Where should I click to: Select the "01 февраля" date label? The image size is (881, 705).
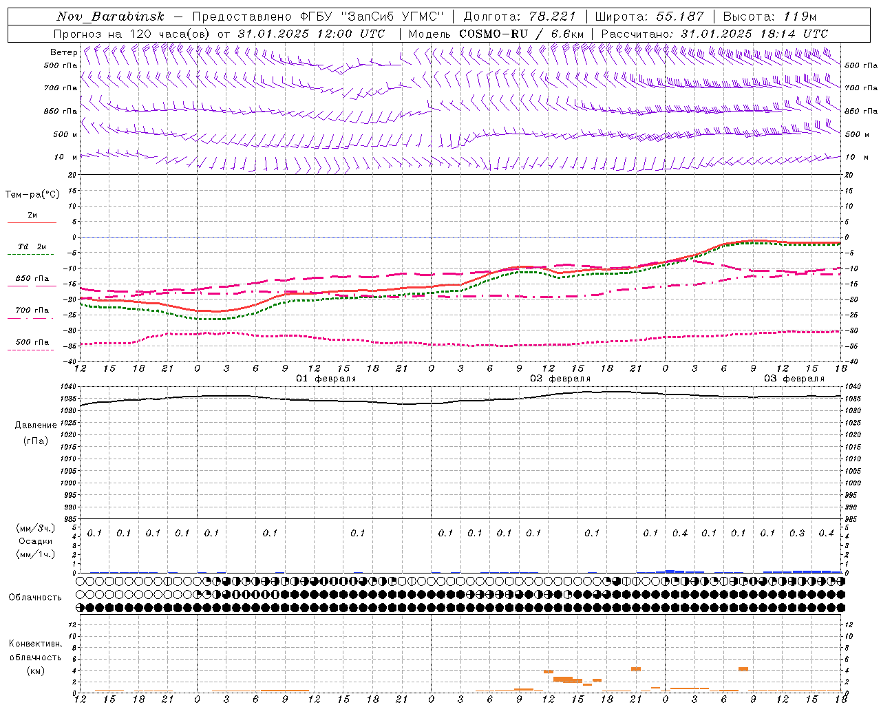click(x=326, y=379)
